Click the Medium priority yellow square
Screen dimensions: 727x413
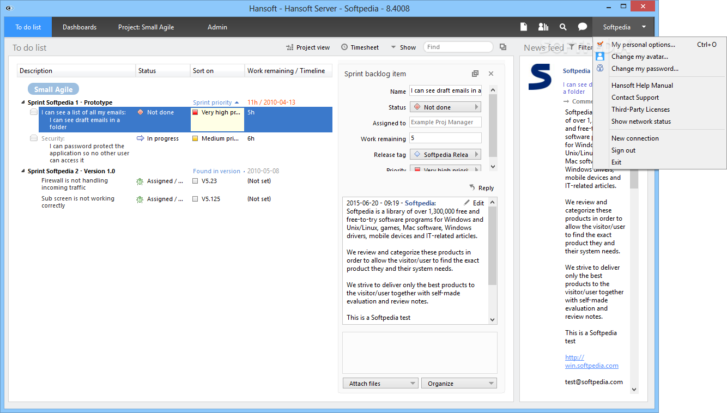click(x=195, y=138)
